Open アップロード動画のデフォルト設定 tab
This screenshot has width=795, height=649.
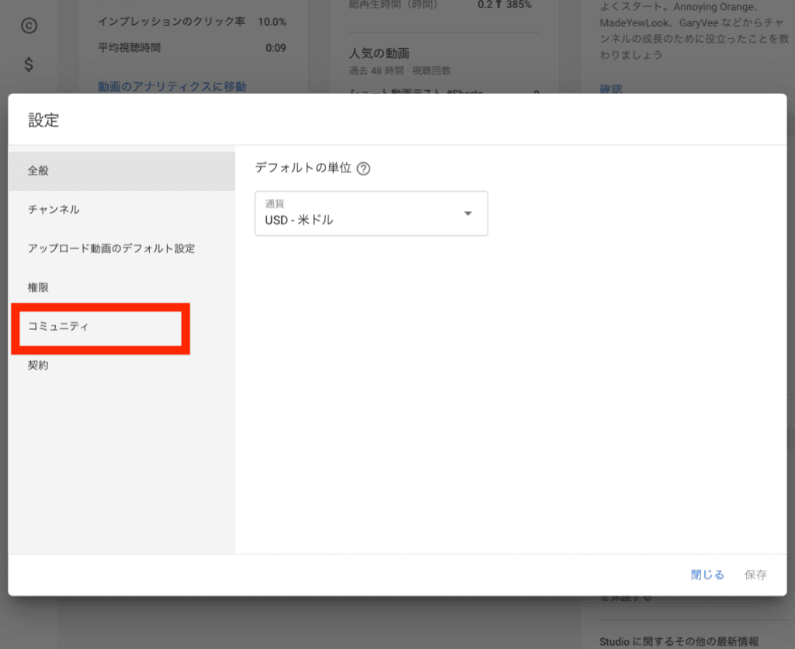click(121, 248)
